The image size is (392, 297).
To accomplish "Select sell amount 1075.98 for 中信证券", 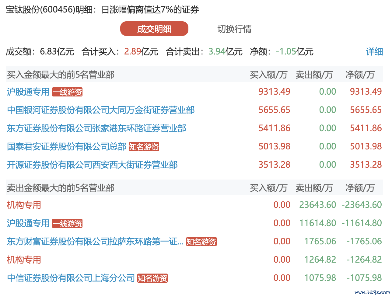I will click(x=320, y=278).
